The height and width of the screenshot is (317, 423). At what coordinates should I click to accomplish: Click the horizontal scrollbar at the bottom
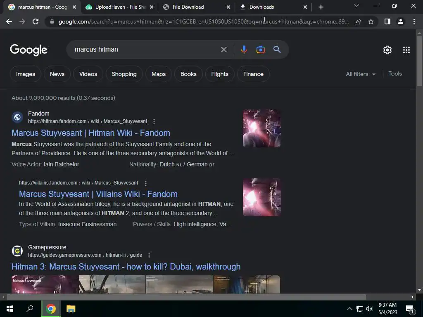click(x=186, y=297)
